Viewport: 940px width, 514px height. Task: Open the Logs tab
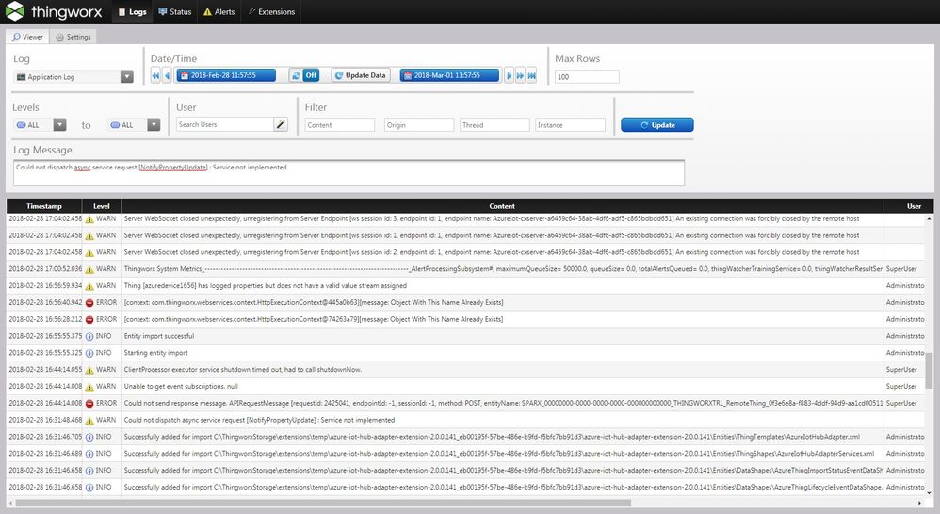[x=132, y=11]
